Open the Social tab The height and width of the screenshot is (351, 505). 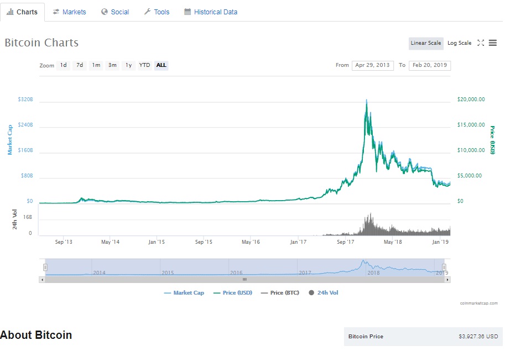point(115,12)
